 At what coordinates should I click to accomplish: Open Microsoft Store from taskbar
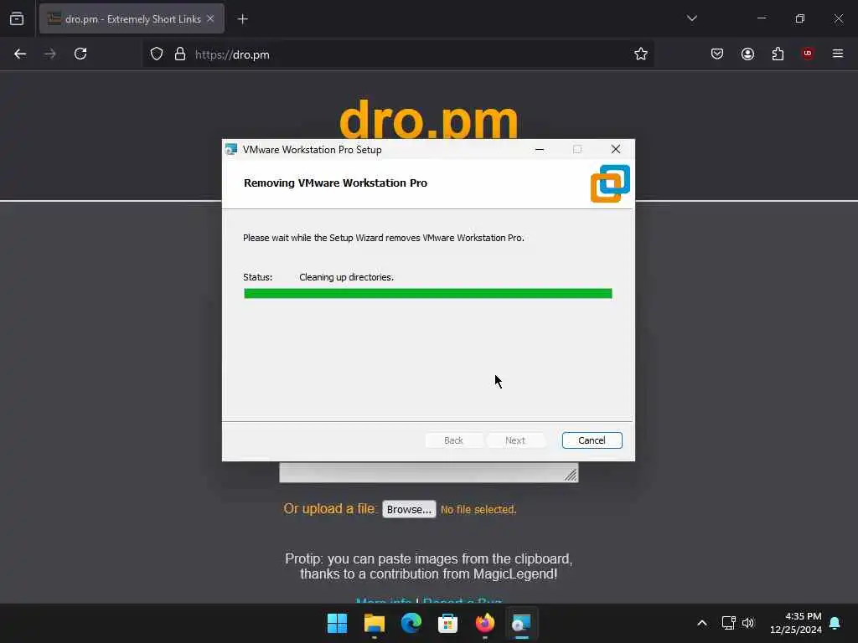(x=447, y=623)
